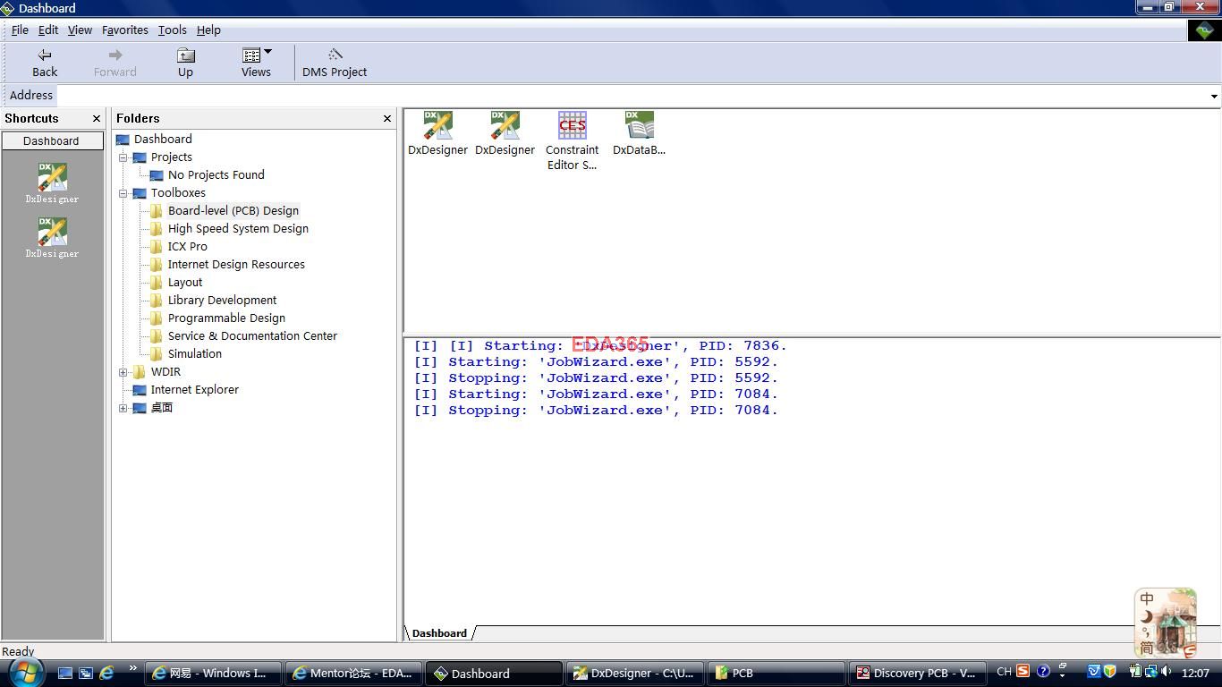Viewport: 1222px width, 687px height.
Task: Go back with the Back toolbar button
Action: coord(45,63)
